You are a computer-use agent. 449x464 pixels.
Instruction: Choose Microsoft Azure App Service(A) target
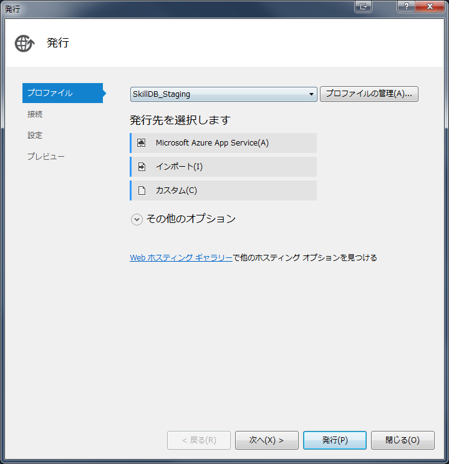tap(223, 143)
